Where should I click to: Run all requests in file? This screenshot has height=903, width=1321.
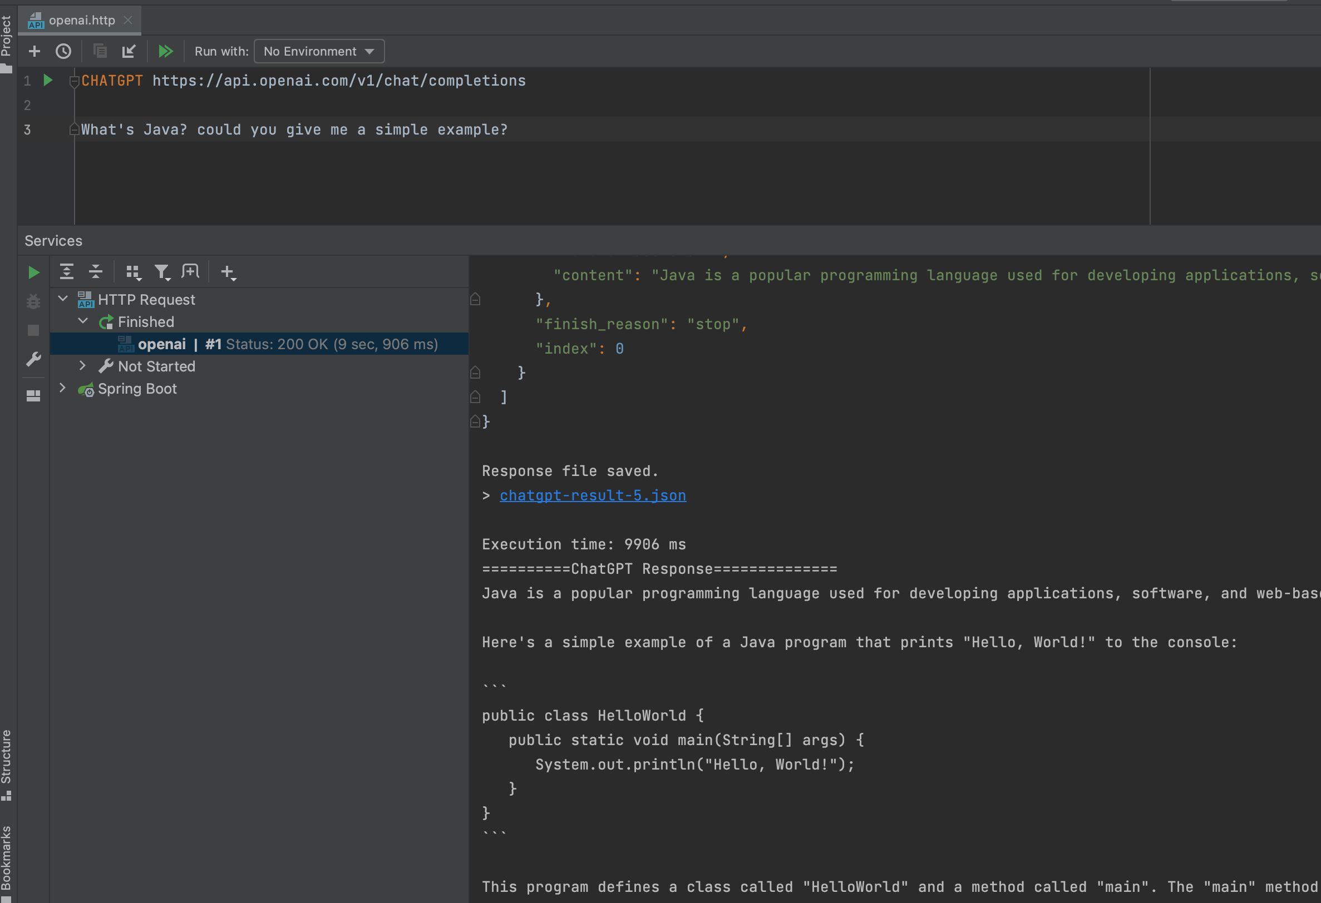coord(165,51)
